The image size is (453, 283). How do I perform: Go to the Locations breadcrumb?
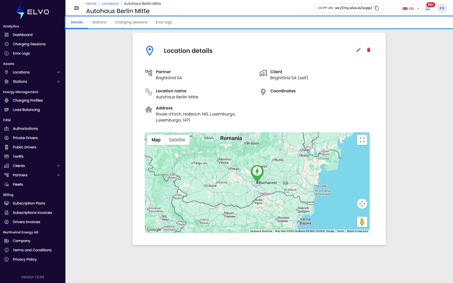[110, 4]
